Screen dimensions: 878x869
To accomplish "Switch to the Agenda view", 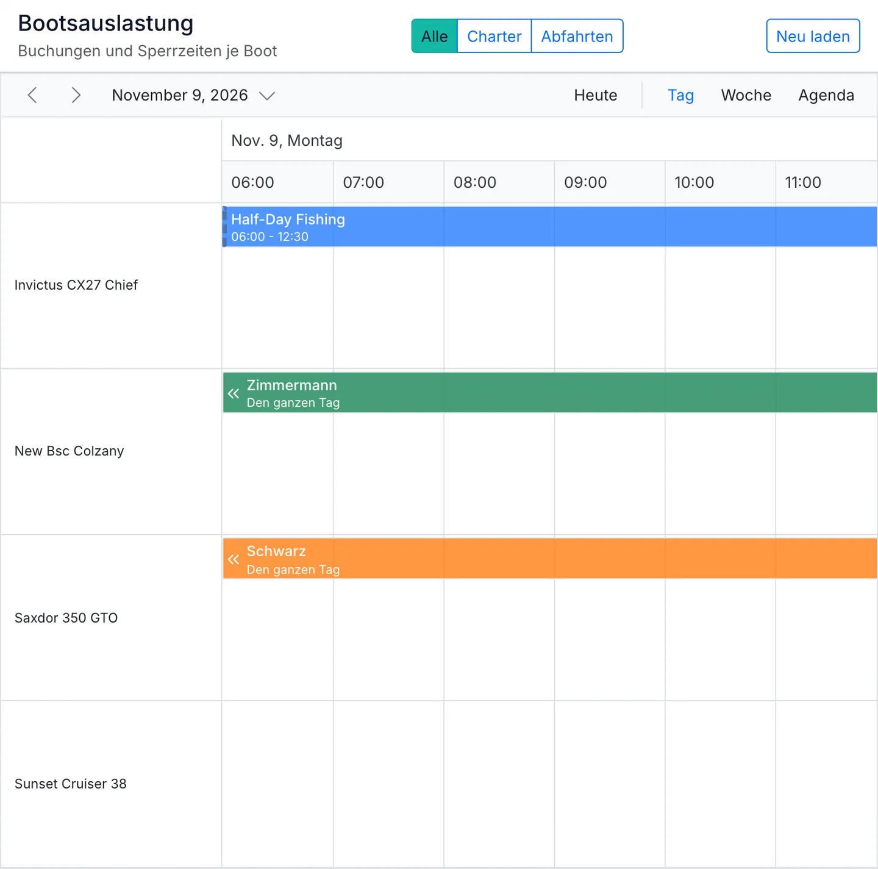I will click(826, 95).
